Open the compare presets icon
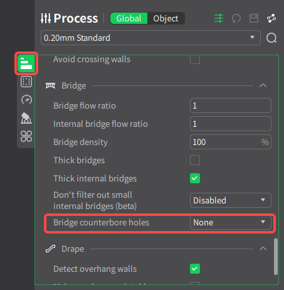Image resolution: width=284 pixels, height=290 pixels. 271,18
